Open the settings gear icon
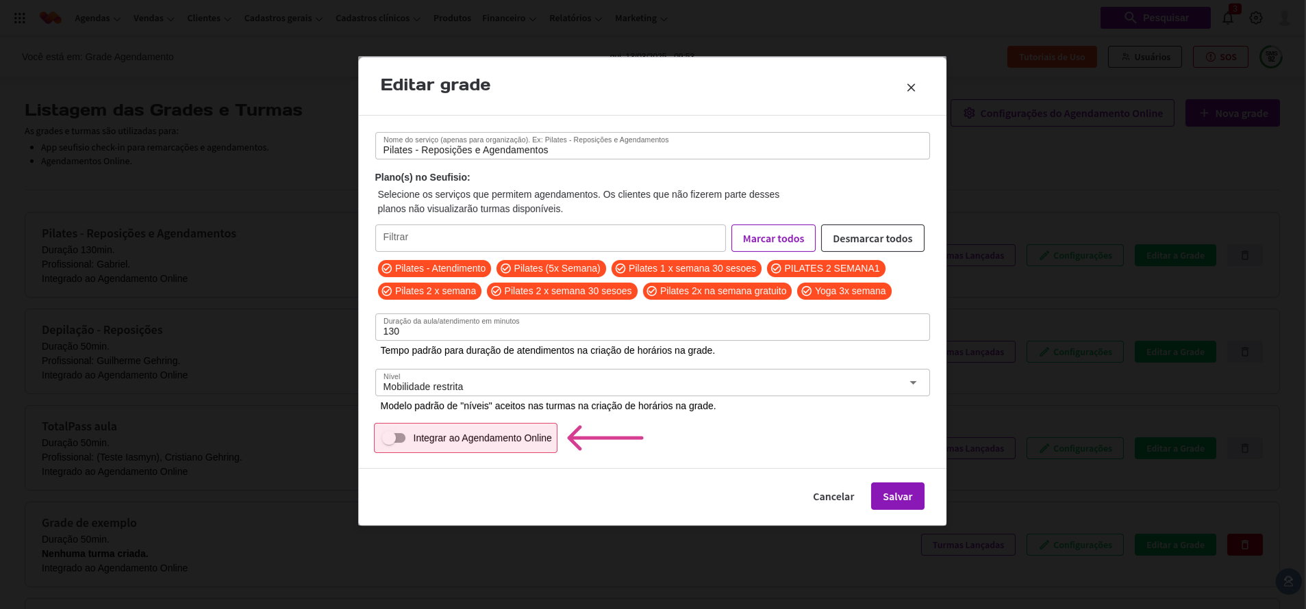1306x609 pixels. (1256, 18)
